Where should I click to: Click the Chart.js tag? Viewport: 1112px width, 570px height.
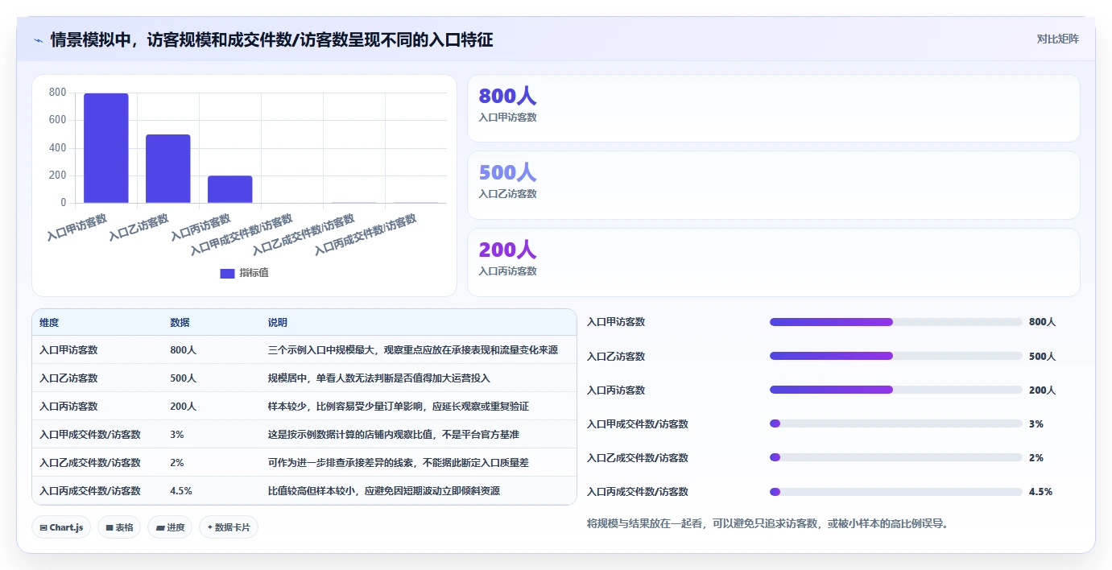coord(62,527)
